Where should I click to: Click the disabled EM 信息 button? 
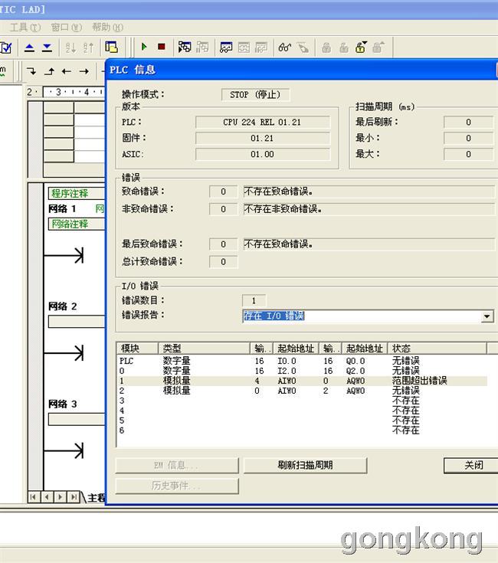pos(177,466)
